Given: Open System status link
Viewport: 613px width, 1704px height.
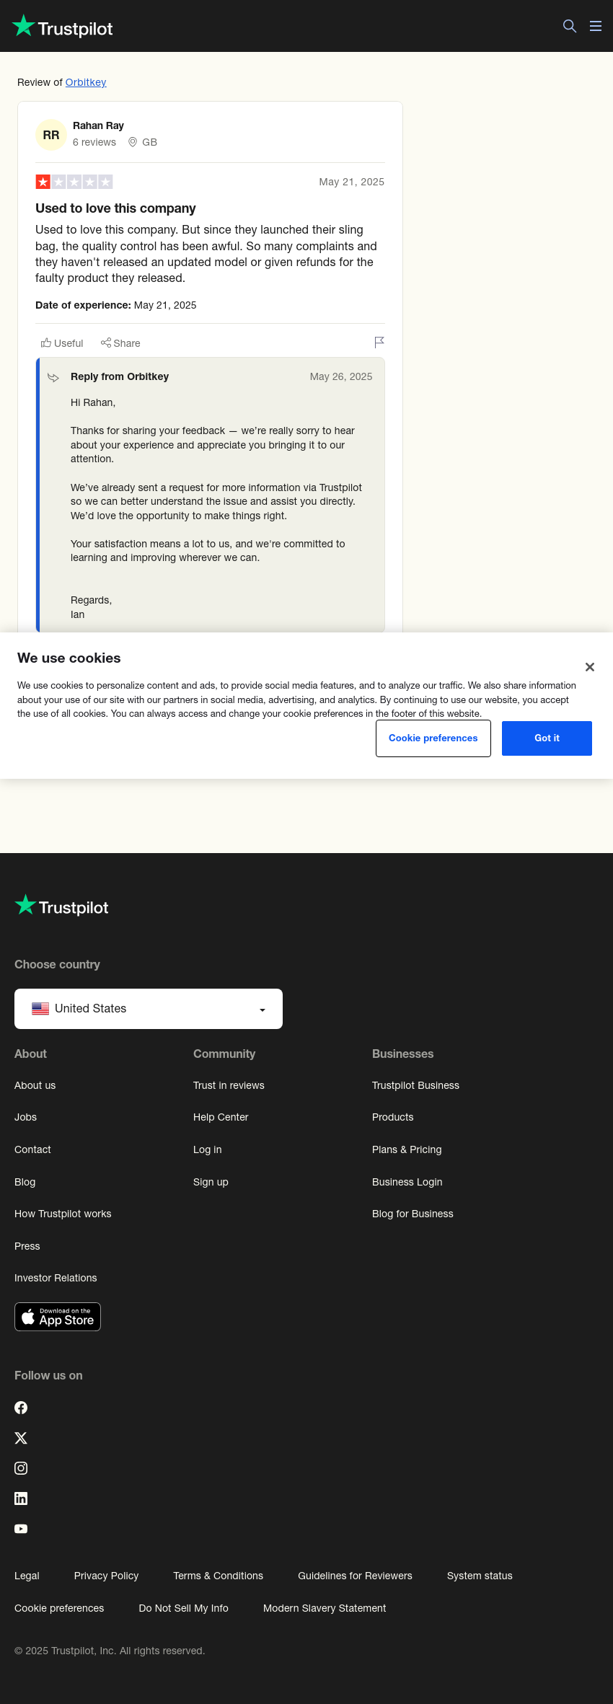Looking at the screenshot, I should [x=480, y=1576].
